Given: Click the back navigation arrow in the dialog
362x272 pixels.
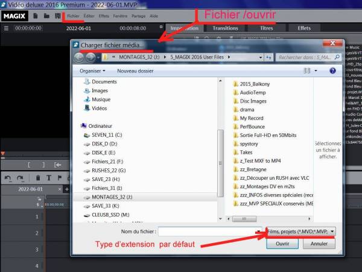Looking at the screenshot, I should pyautogui.click(x=80, y=57).
